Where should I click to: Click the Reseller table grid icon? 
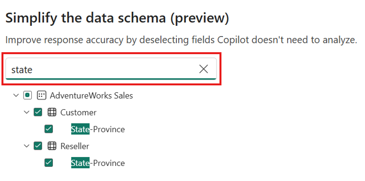[x=51, y=146]
